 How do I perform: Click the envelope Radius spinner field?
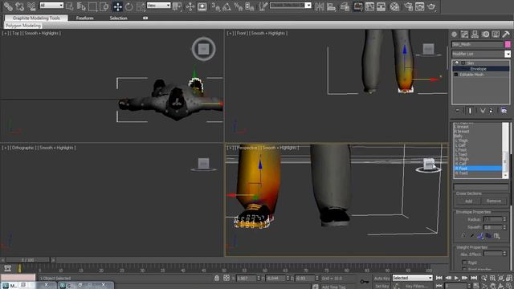coord(492,219)
